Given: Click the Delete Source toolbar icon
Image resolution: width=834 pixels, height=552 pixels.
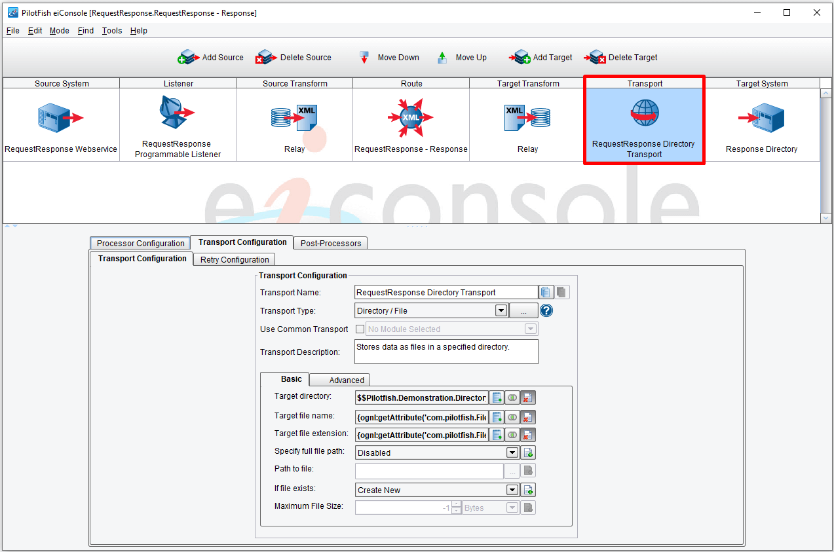Looking at the screenshot, I should tap(267, 58).
